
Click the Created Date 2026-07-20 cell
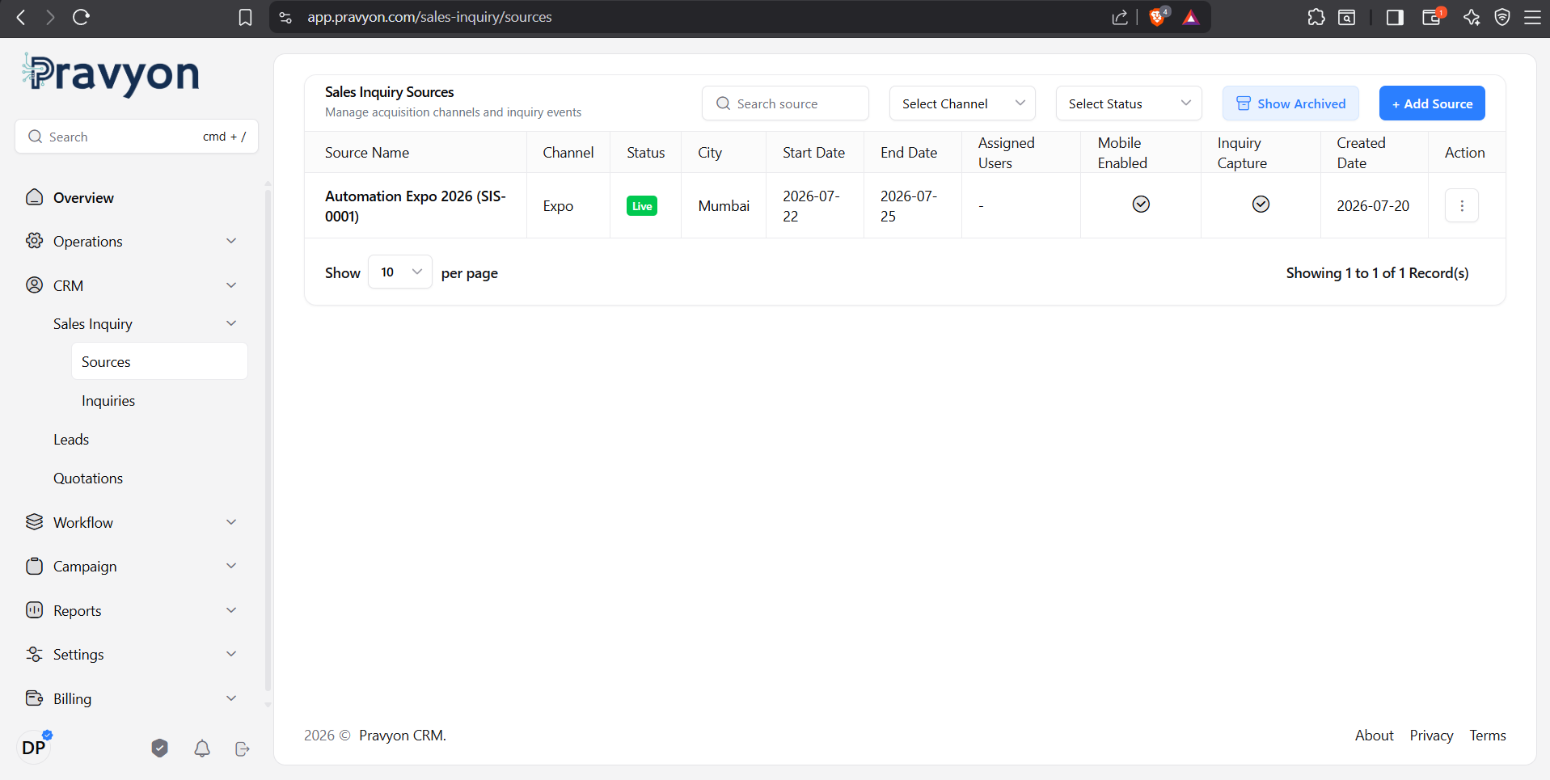coord(1373,205)
